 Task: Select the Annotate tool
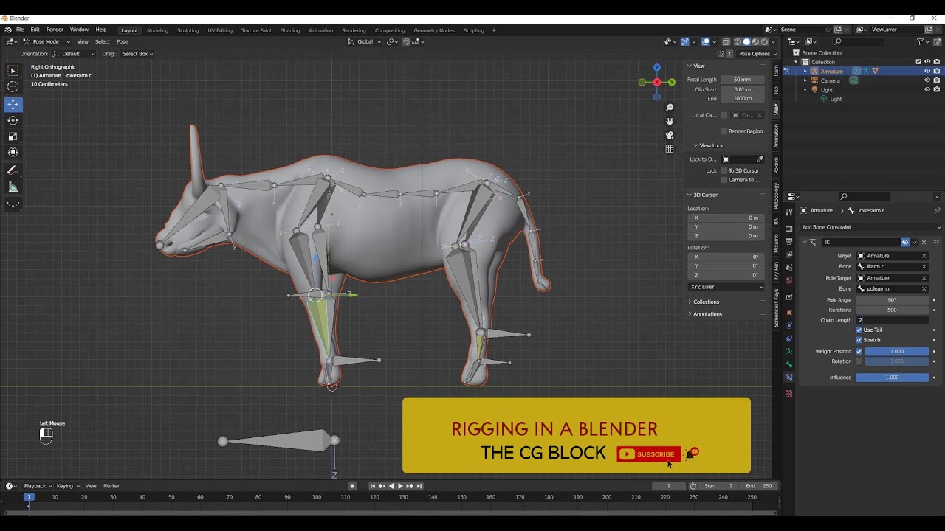[13, 170]
